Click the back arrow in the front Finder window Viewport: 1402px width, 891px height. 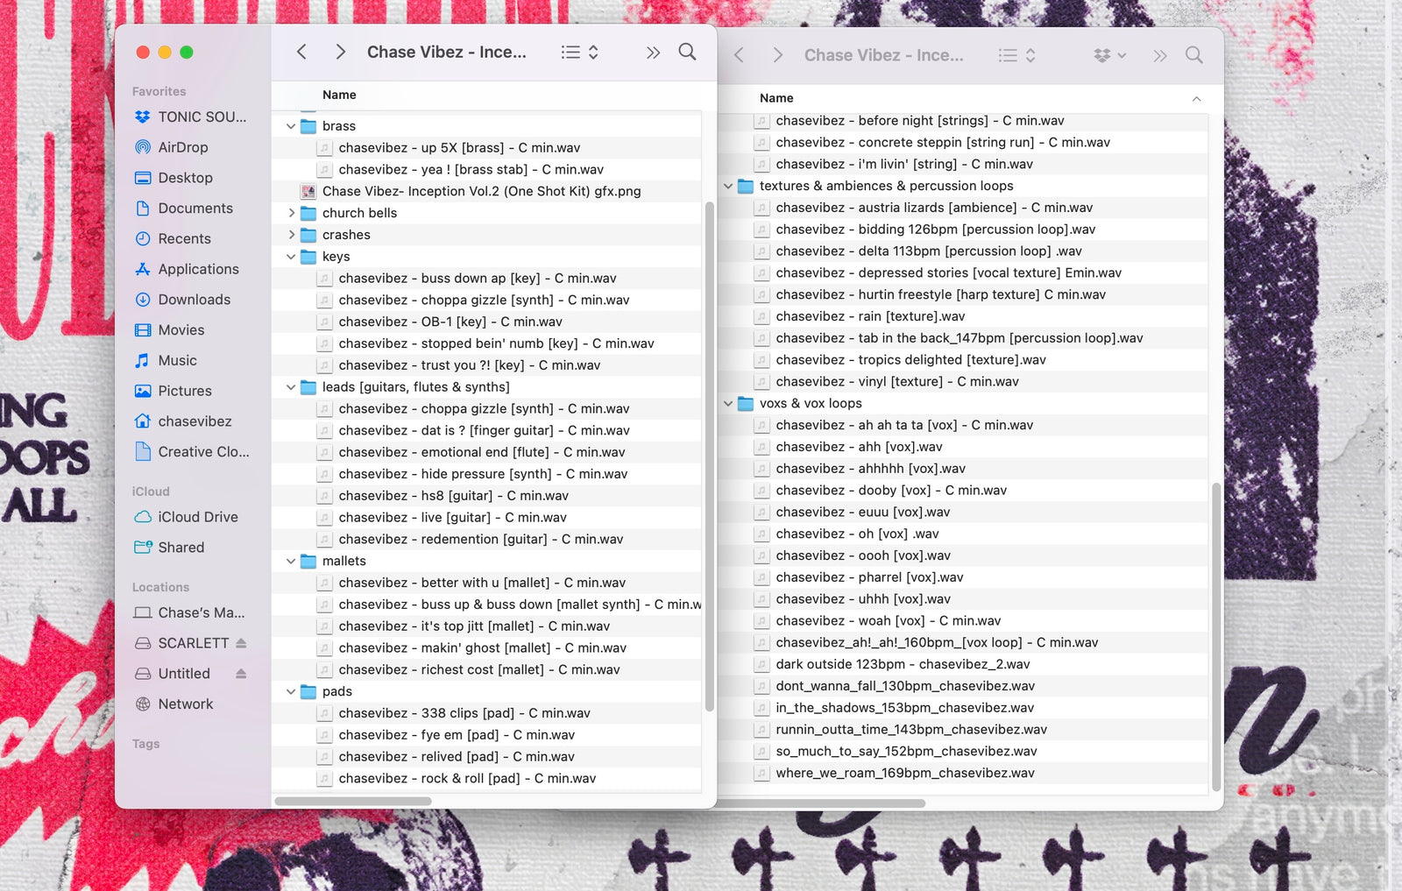pyautogui.click(x=301, y=52)
